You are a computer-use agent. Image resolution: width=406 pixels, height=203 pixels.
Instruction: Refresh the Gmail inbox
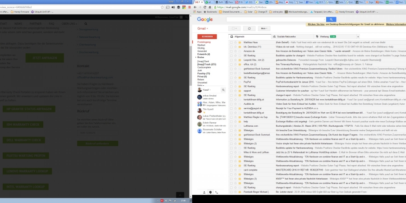tap(249, 28)
